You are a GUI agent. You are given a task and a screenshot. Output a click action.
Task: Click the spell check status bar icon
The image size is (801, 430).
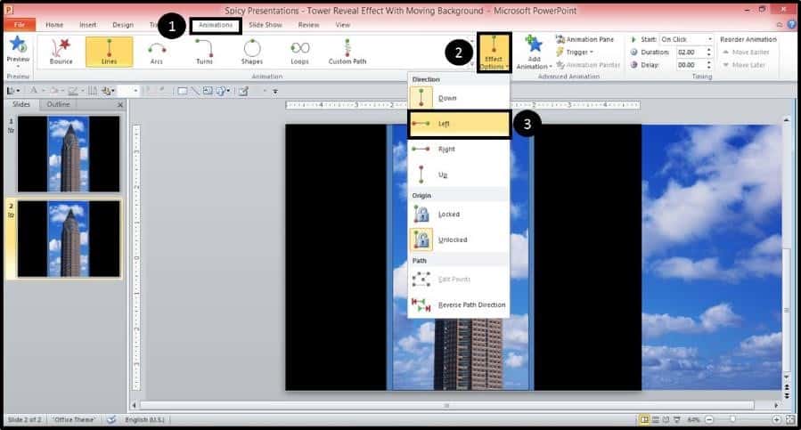coord(110,420)
